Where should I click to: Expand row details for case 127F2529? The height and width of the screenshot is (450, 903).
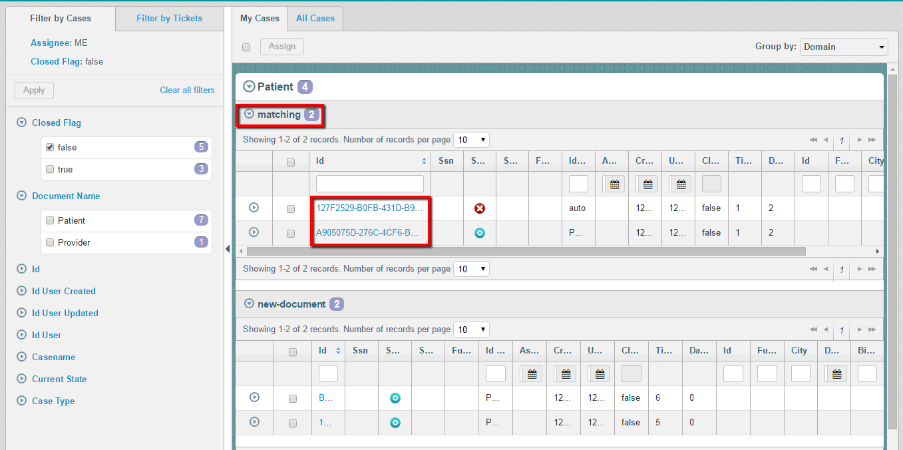[x=254, y=208]
